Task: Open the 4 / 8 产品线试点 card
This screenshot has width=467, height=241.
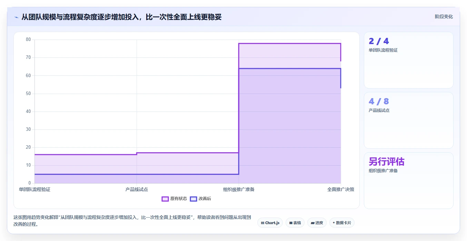Action: coord(408,120)
